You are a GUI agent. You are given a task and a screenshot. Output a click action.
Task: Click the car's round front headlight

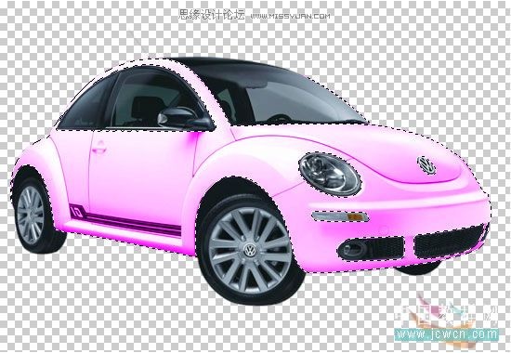coord(330,174)
